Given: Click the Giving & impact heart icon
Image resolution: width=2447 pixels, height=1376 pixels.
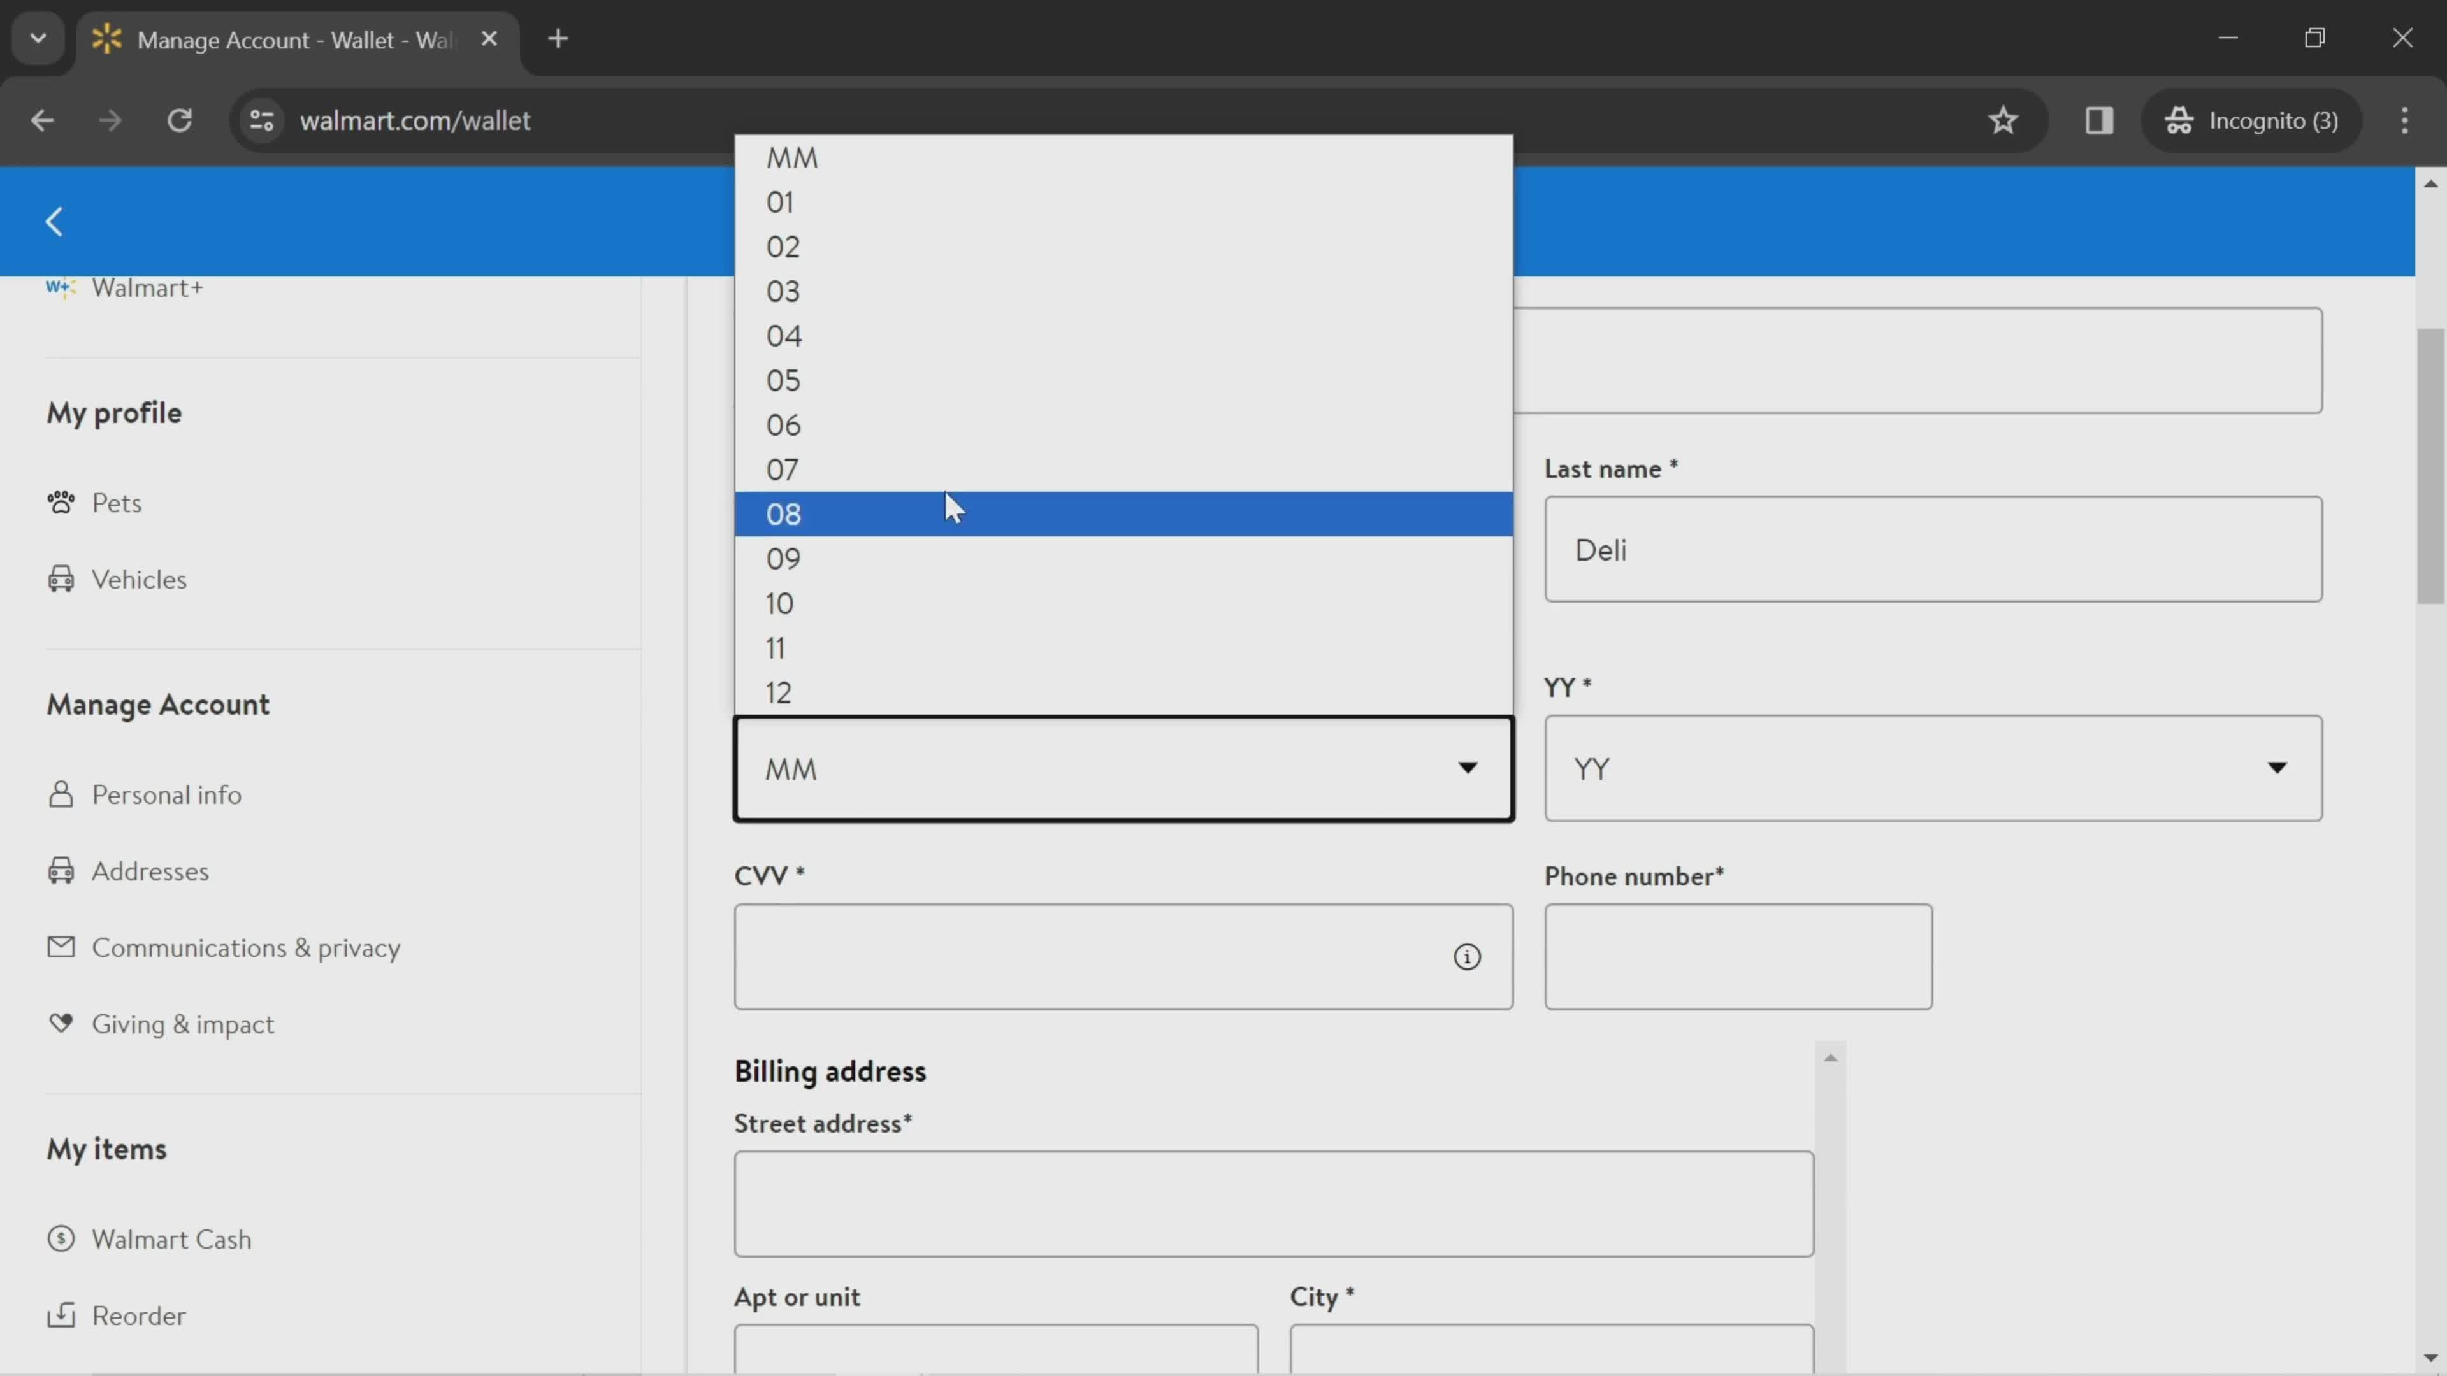Looking at the screenshot, I should point(61,1022).
